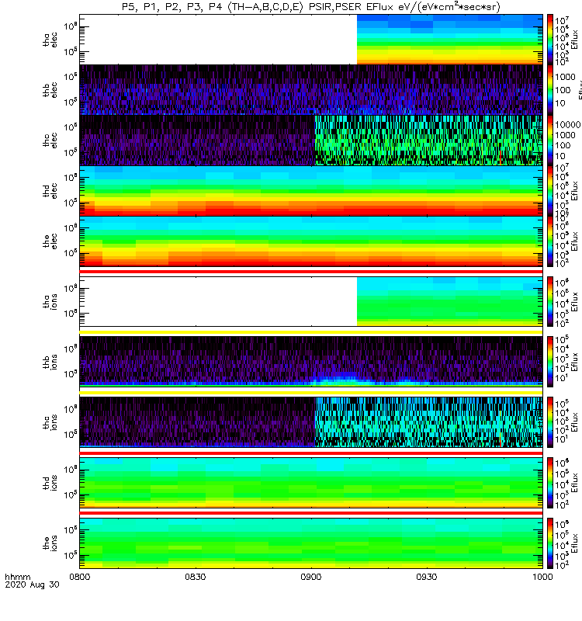Click inside the tha elec spectrogram data
This screenshot has width=582, height=621.
coord(449,40)
